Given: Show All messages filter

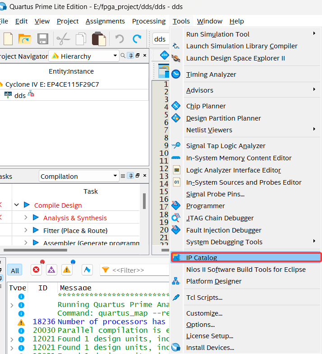Looking at the screenshot, I should click(14, 270).
